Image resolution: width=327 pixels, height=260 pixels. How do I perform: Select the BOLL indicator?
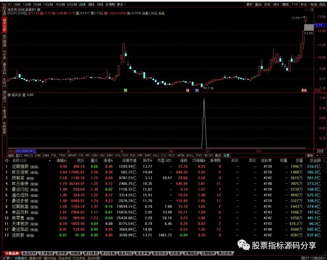point(190,156)
